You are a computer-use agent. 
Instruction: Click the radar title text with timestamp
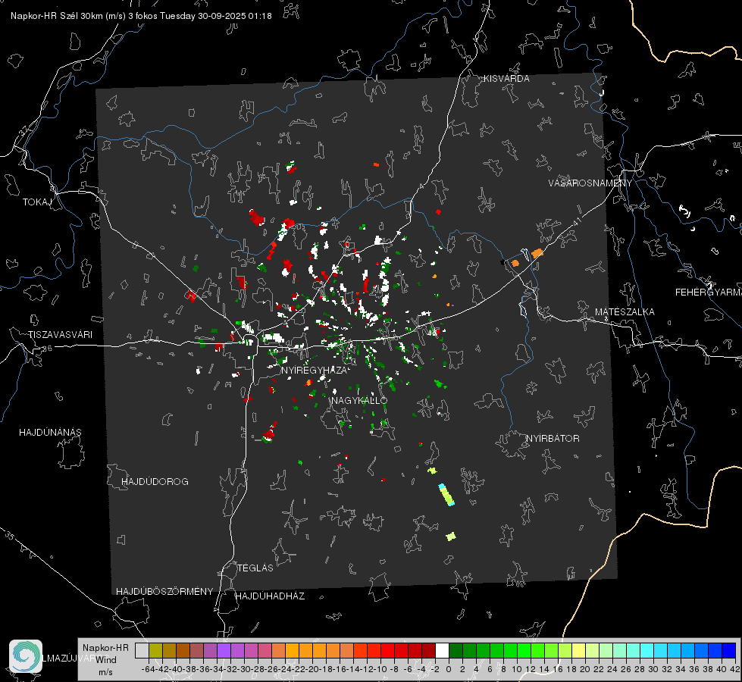(x=136, y=15)
